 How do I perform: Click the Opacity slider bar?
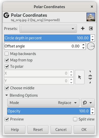pos(49,111)
